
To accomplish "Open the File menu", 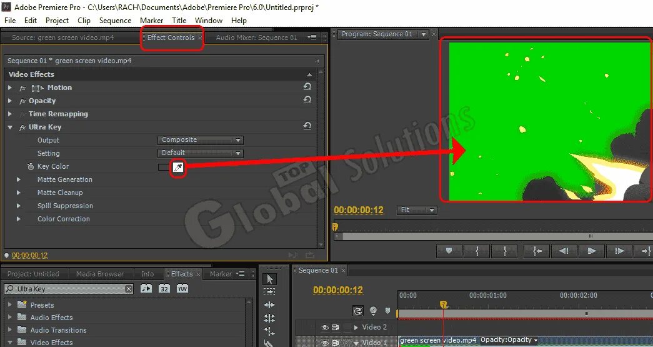I will pos(10,21).
